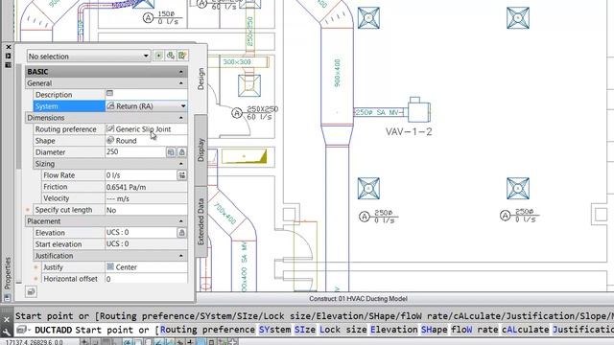Open the Quick Select icon

click(x=182, y=56)
